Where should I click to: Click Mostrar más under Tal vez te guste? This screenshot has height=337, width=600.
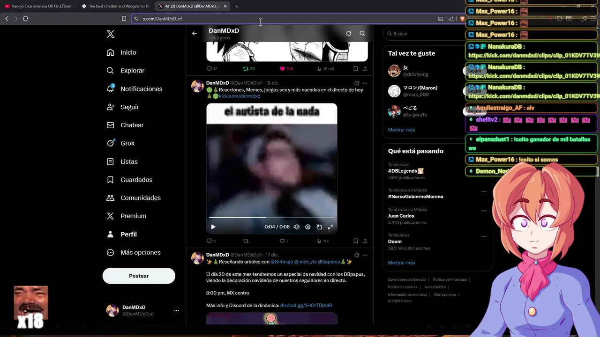click(x=401, y=130)
